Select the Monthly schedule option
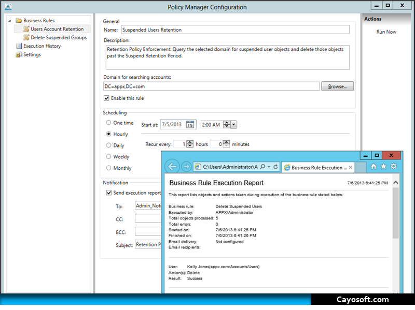Image resolution: width=415 pixels, height=310 pixels. click(108, 168)
